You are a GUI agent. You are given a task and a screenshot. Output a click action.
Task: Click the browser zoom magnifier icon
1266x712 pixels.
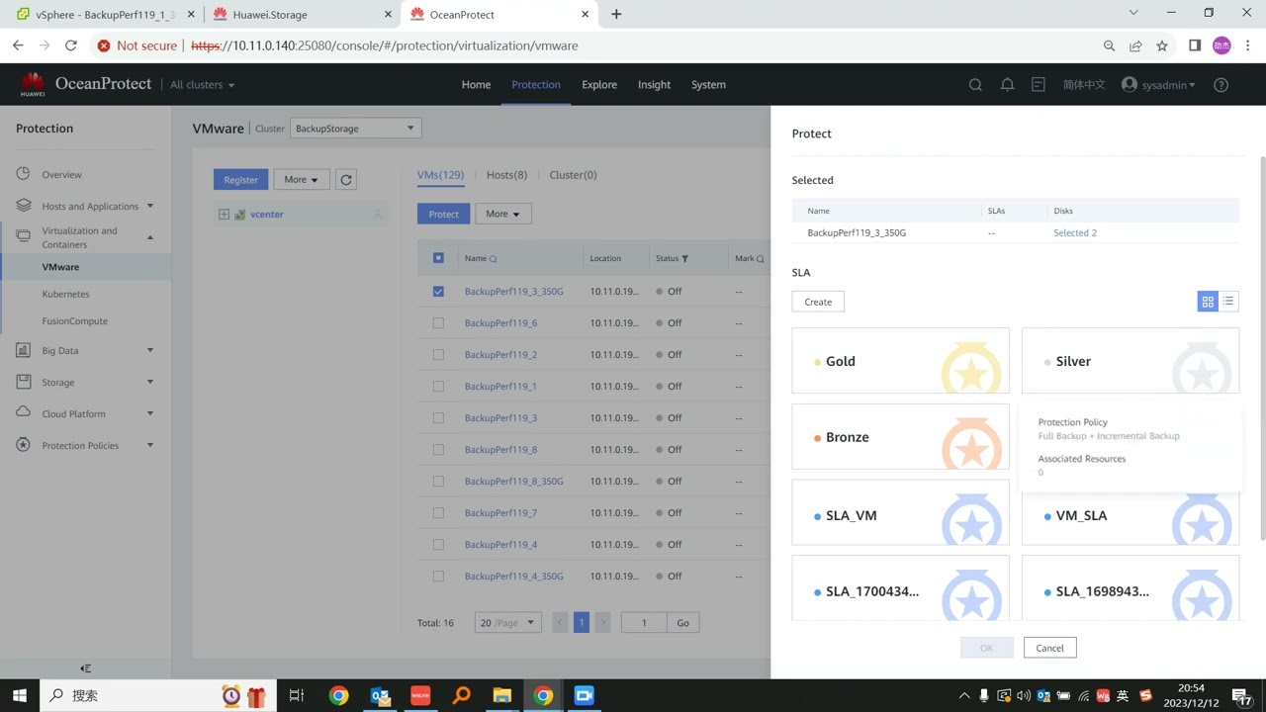(1109, 45)
